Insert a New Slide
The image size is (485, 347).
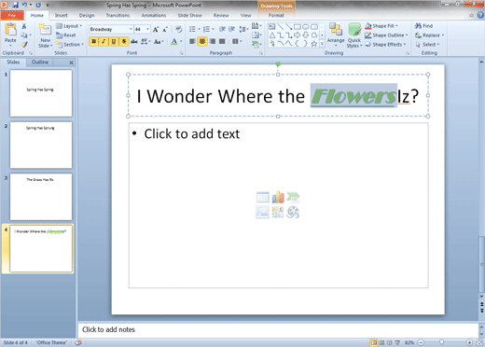click(45, 35)
